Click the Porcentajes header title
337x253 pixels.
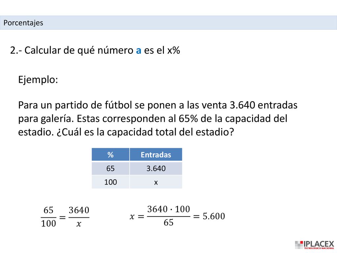[23, 23]
